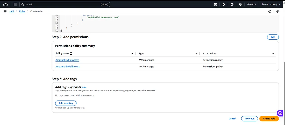Click the orange Create role button
The image size is (285, 125).
pyautogui.click(x=269, y=119)
